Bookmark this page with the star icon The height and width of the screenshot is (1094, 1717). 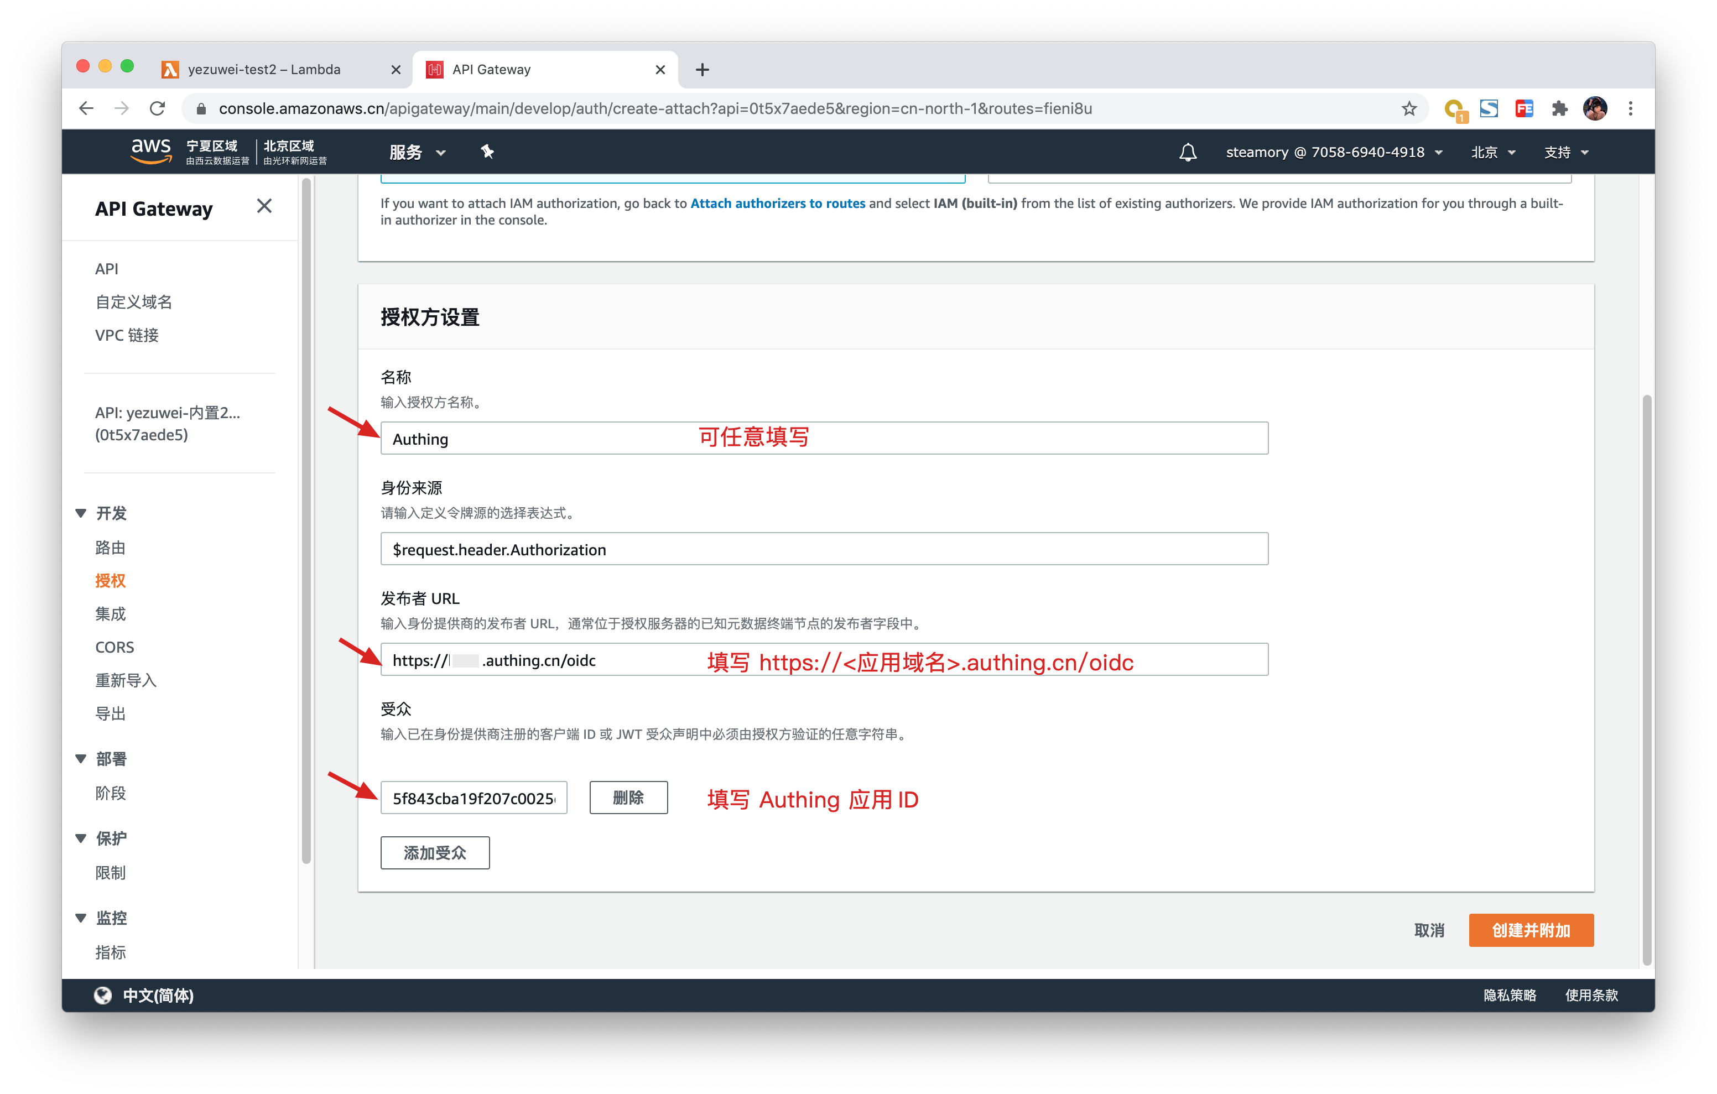pyautogui.click(x=1408, y=108)
